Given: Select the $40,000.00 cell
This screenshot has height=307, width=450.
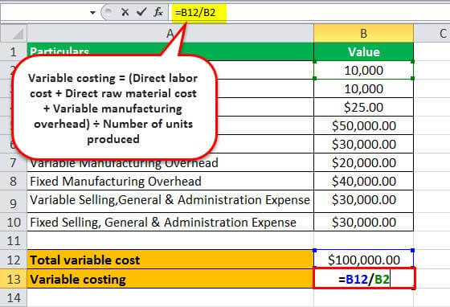Looking at the screenshot, I should coord(363,182).
